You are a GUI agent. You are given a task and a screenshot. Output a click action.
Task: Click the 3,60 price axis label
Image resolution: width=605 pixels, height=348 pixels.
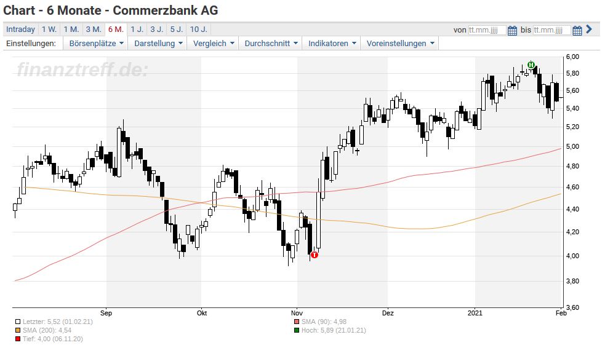point(572,307)
